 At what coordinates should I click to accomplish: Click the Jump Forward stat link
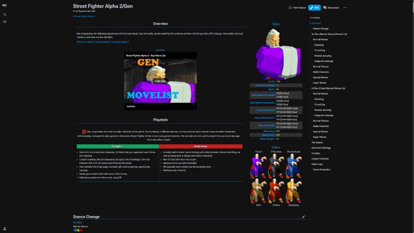[x=267, y=125]
